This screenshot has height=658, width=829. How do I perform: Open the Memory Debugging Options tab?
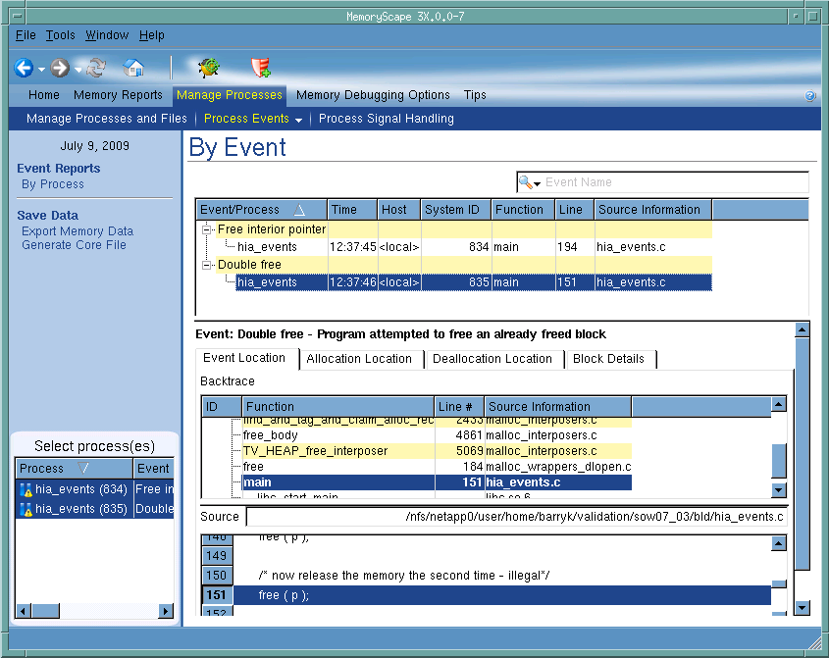coord(373,95)
